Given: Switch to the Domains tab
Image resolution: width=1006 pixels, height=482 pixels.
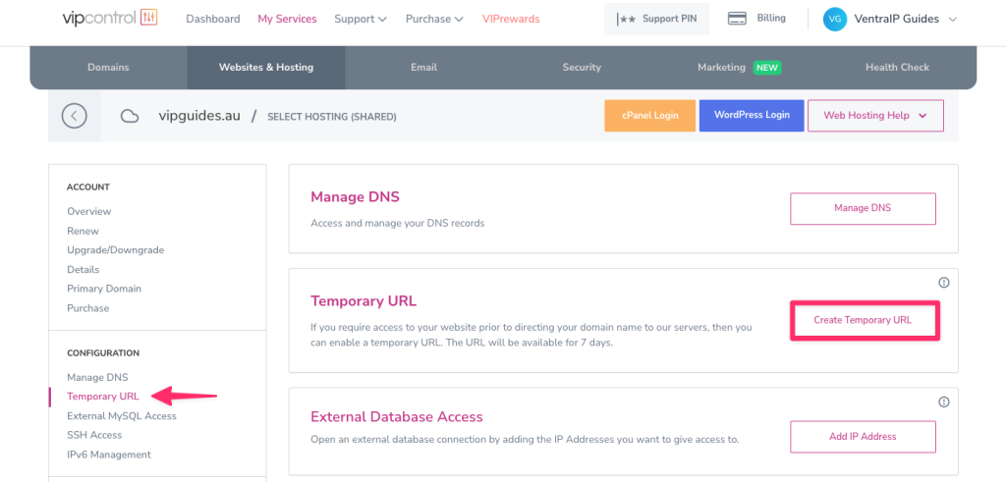Looking at the screenshot, I should (x=108, y=68).
